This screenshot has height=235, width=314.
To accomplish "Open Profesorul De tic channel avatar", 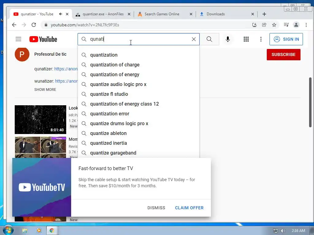I will (x=22, y=54).
